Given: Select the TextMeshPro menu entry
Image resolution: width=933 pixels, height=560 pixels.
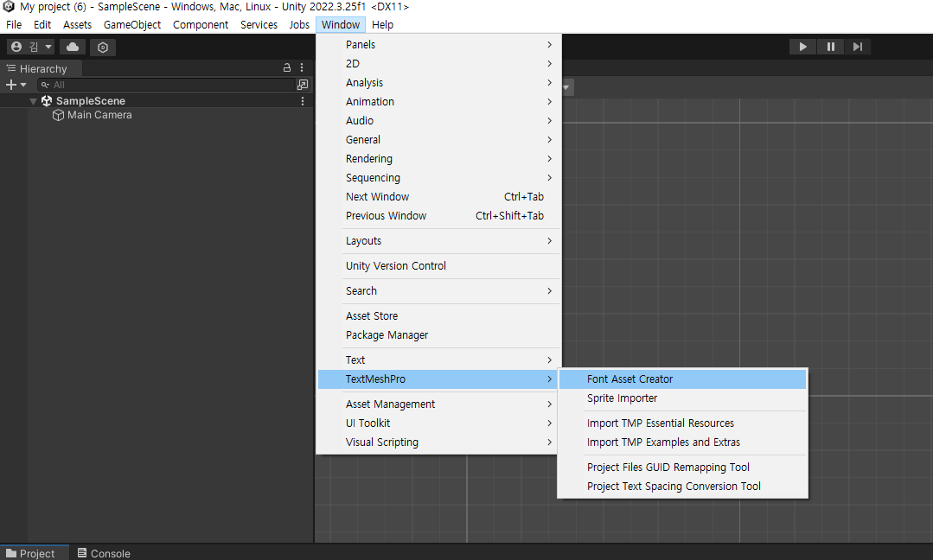Looking at the screenshot, I should pyautogui.click(x=438, y=379).
